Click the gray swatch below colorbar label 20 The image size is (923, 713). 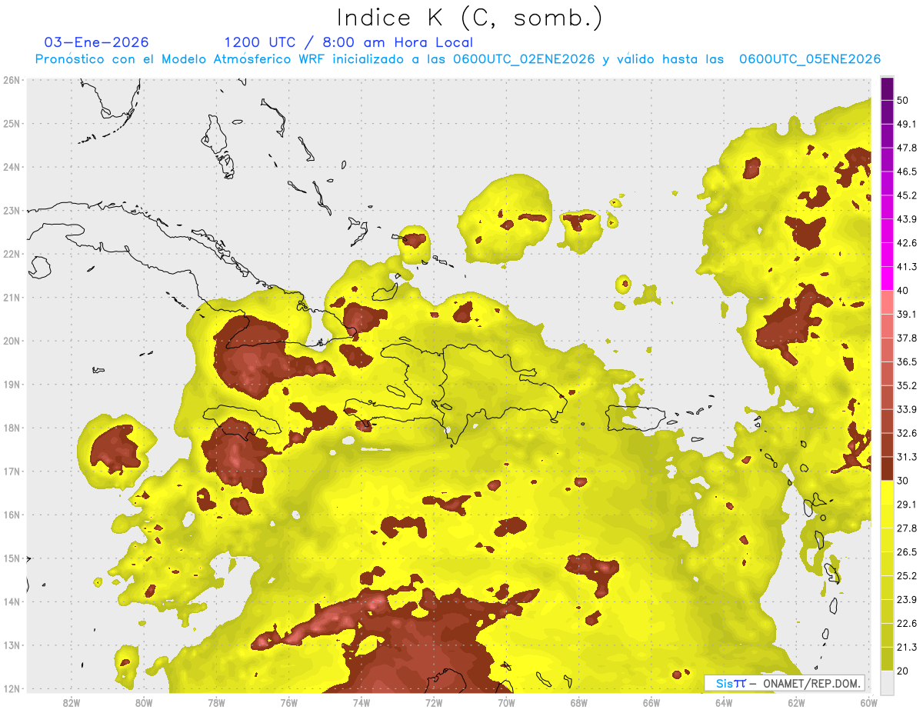coord(887,682)
